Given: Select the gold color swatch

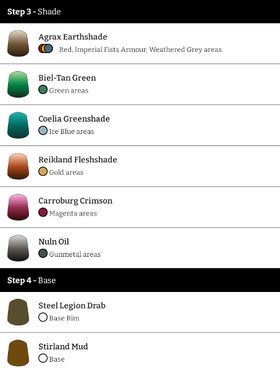Looking at the screenshot, I should 43,172.
